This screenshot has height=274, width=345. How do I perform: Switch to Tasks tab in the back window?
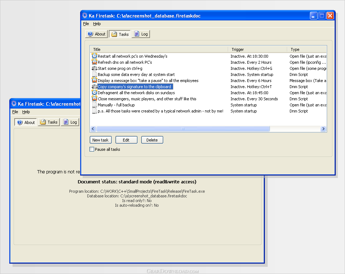click(49, 122)
